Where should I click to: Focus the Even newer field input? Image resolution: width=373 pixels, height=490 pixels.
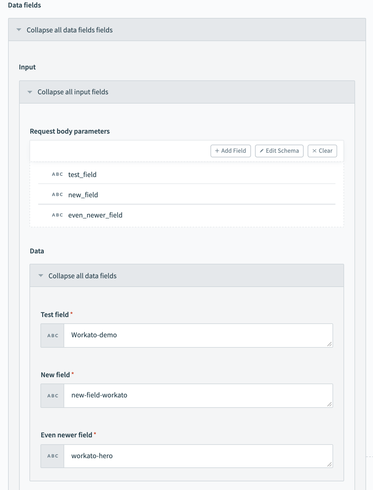197,456
